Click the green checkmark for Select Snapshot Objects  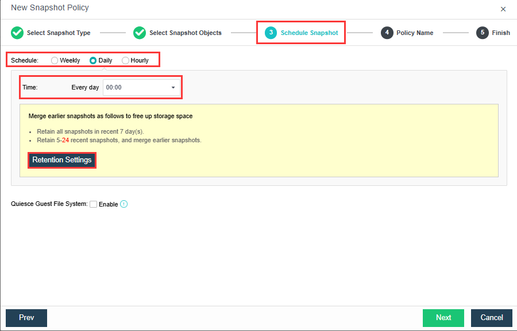pos(140,33)
